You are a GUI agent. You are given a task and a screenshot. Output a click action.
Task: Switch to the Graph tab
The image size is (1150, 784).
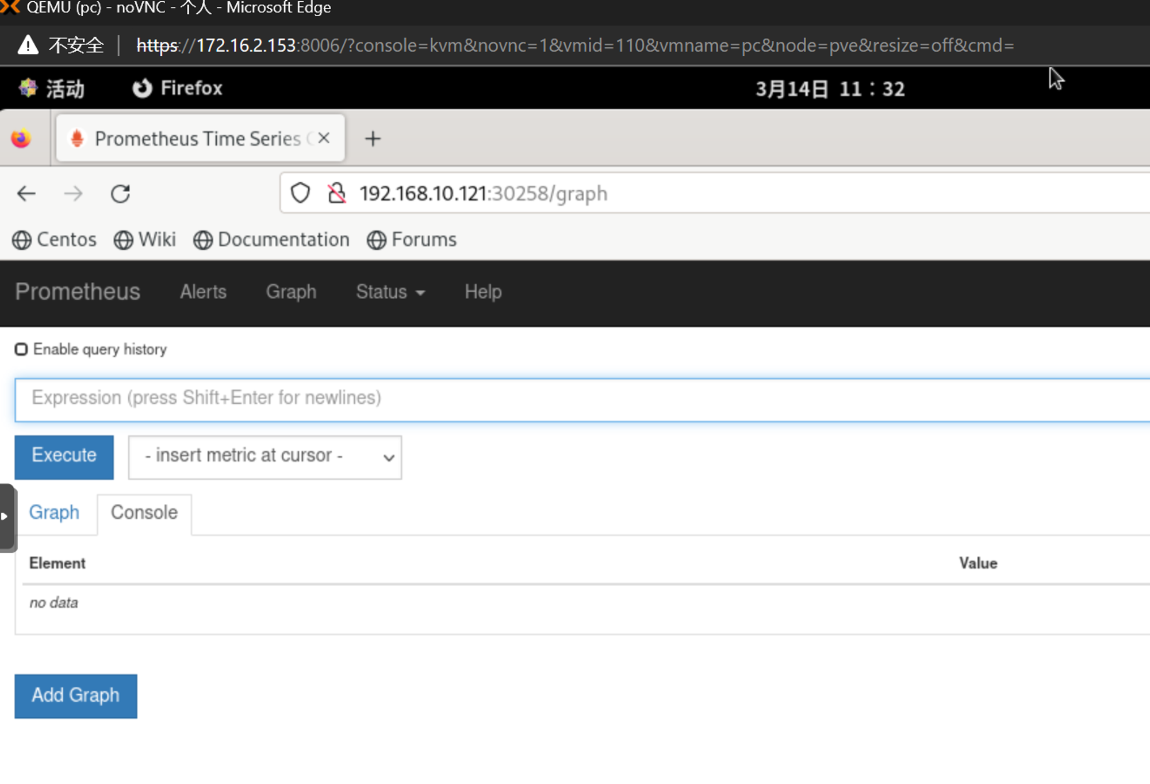[x=54, y=513]
